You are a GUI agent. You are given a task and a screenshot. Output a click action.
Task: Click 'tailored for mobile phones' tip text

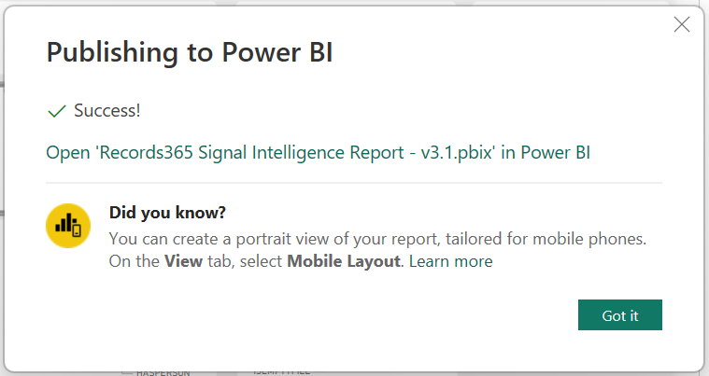tap(546, 238)
